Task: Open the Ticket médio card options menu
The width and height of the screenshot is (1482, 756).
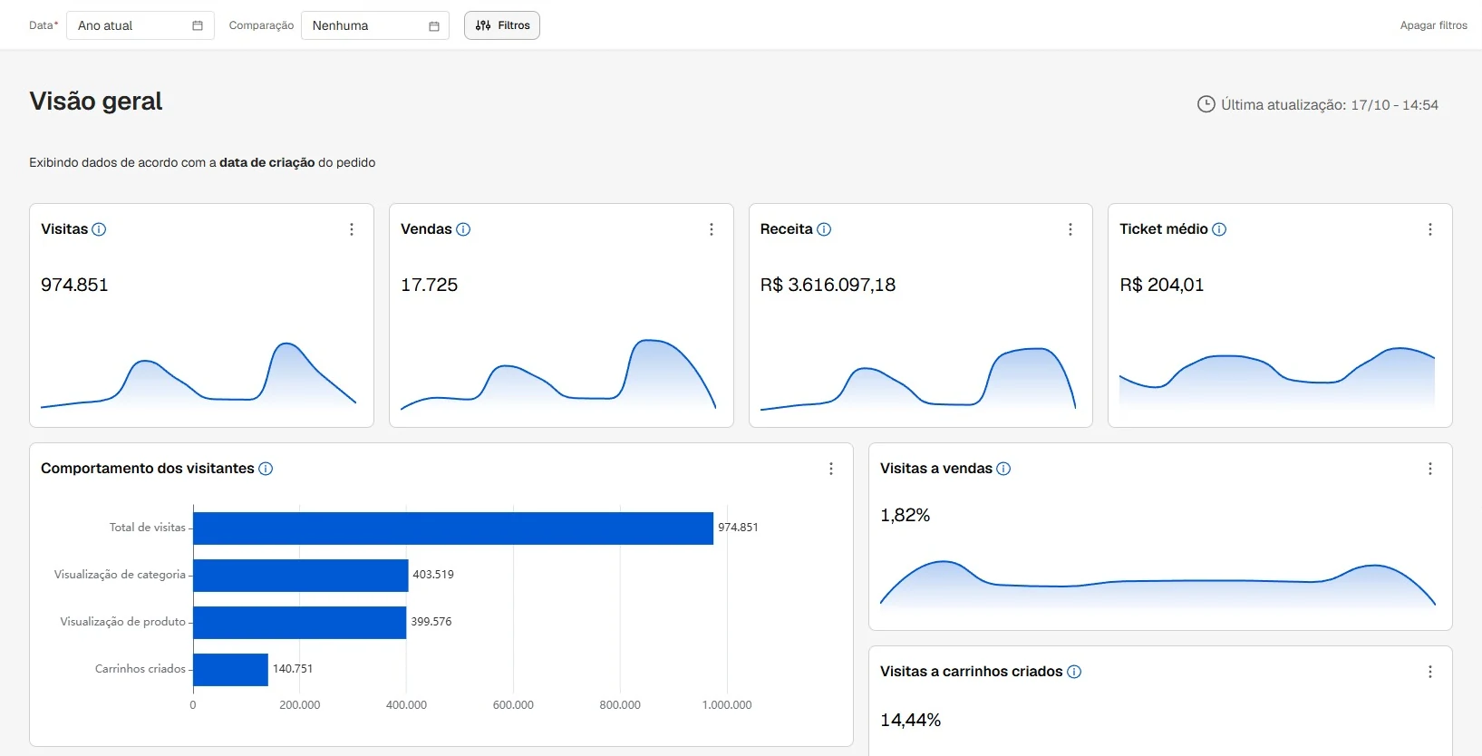Action: [x=1430, y=229]
